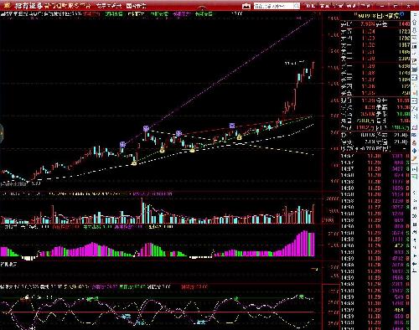Click the briefcase icon beside the search box
The image size is (419, 330).
[x=246, y=6]
